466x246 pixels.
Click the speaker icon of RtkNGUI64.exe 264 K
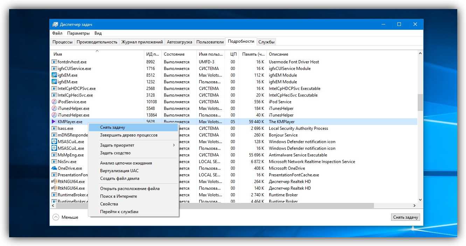pyautogui.click(x=54, y=182)
